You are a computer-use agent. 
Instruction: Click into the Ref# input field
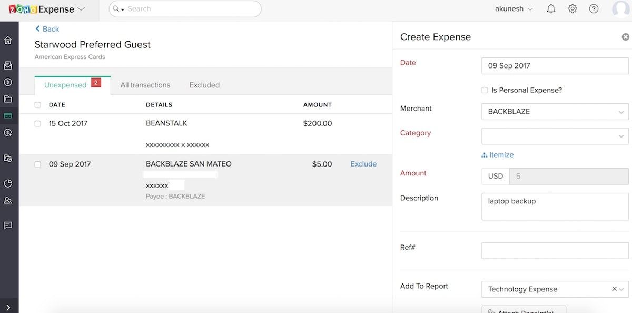(555, 250)
